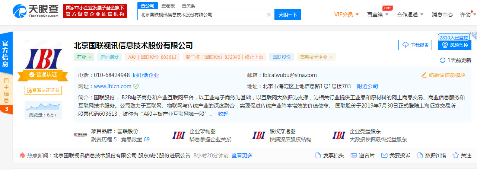The height and width of the screenshot is (170, 477).
Task: Switch to the 查老板 tab
Action: click(x=168, y=6)
